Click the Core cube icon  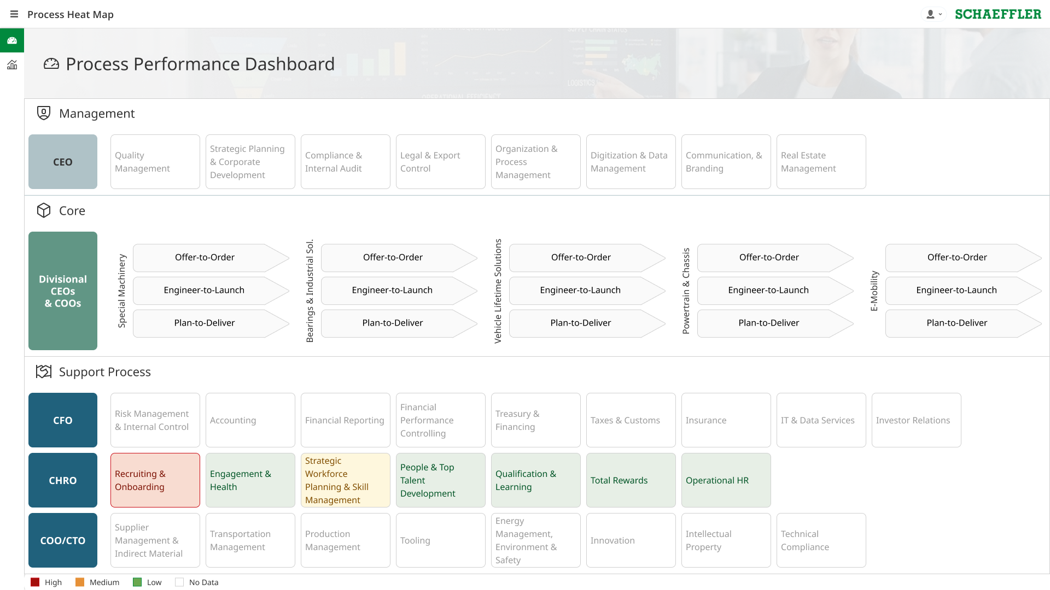point(44,210)
